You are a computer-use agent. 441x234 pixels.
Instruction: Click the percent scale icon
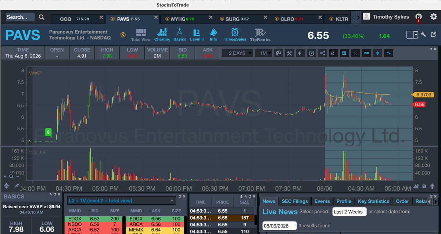(355, 53)
